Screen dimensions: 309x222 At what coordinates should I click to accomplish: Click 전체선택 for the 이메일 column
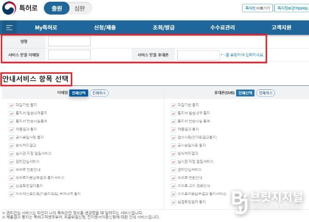79,93
